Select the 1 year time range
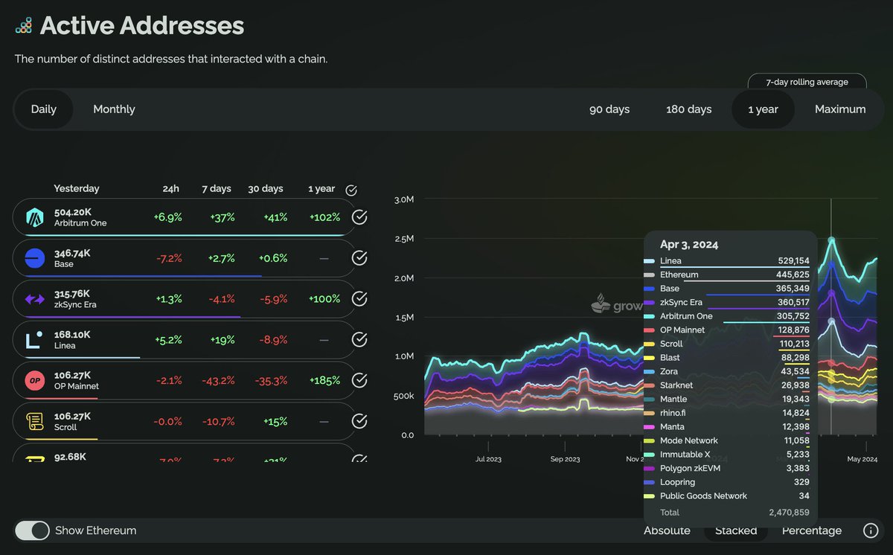Screen dimensions: 893x555 [763, 109]
